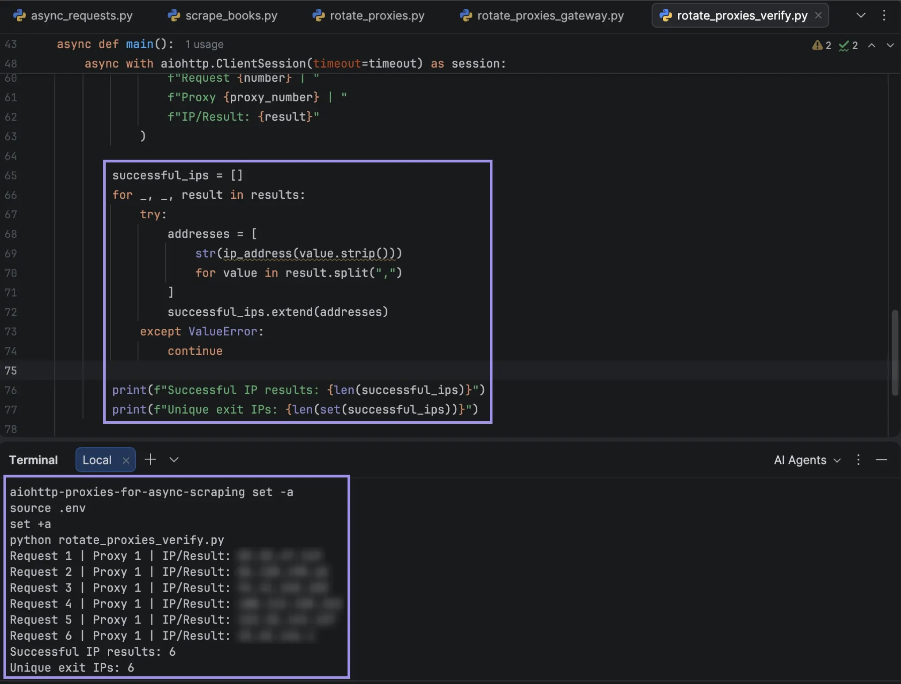901x684 pixels.
Task: Hide the Terminal tool window
Action: tap(881, 460)
